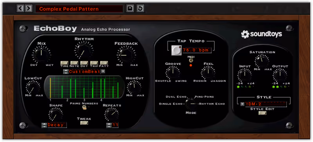The image size is (313, 142).
Task: Toggle the Prime Numbers switch
Action: 85,108
